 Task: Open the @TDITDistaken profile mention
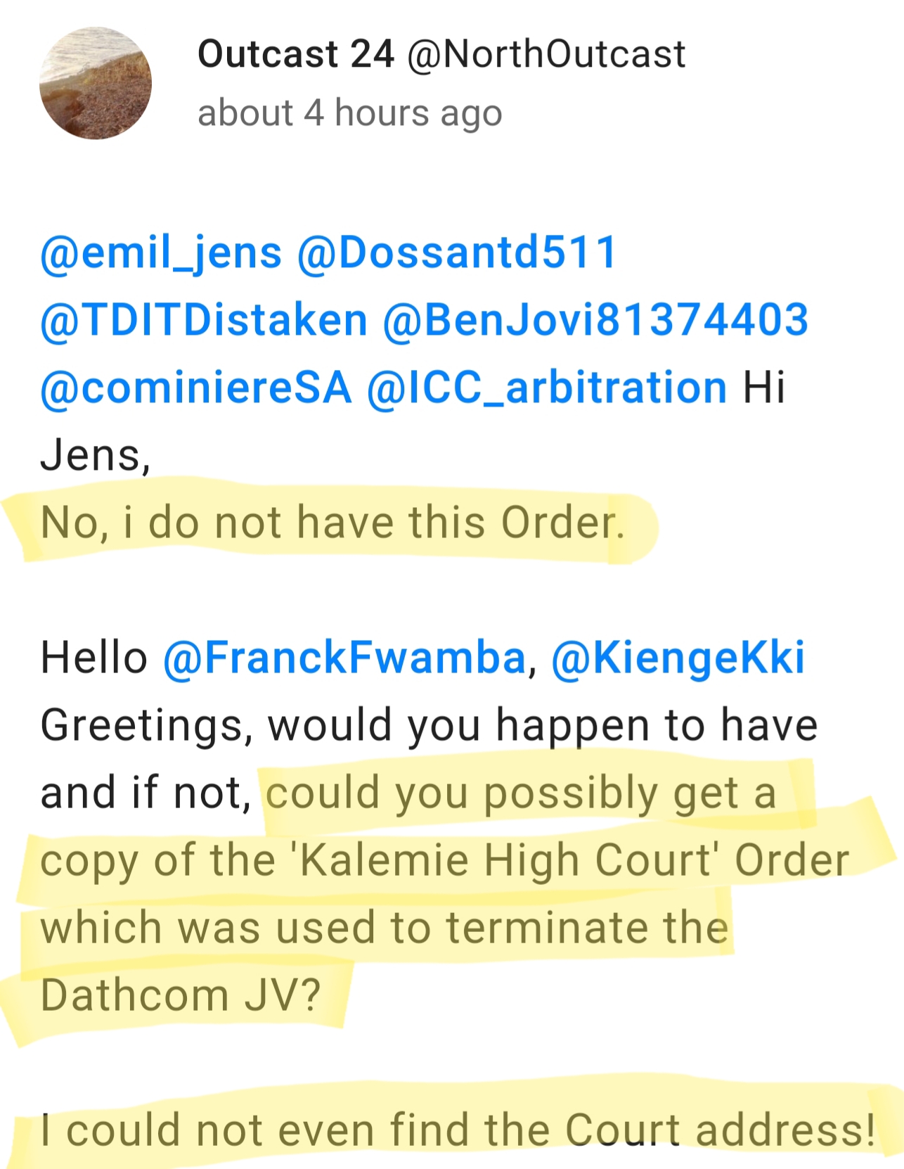point(204,320)
